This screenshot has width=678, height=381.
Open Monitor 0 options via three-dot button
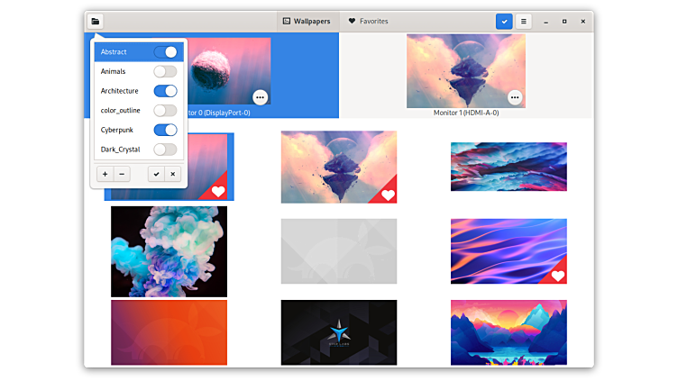click(260, 97)
